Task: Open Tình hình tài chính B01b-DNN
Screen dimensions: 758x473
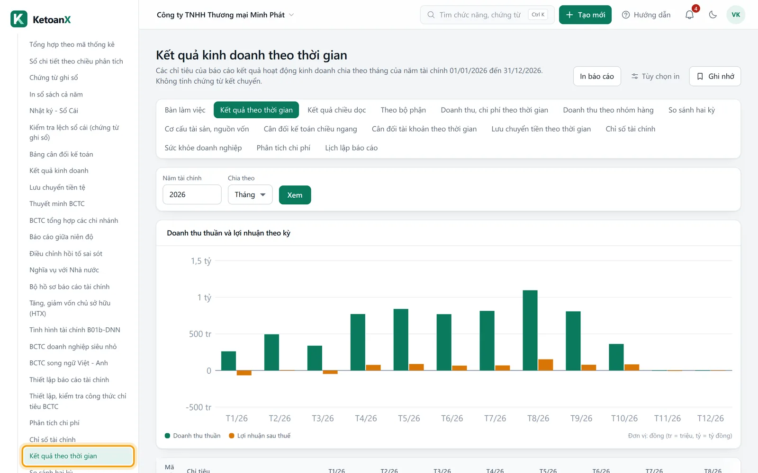Action: point(75,330)
